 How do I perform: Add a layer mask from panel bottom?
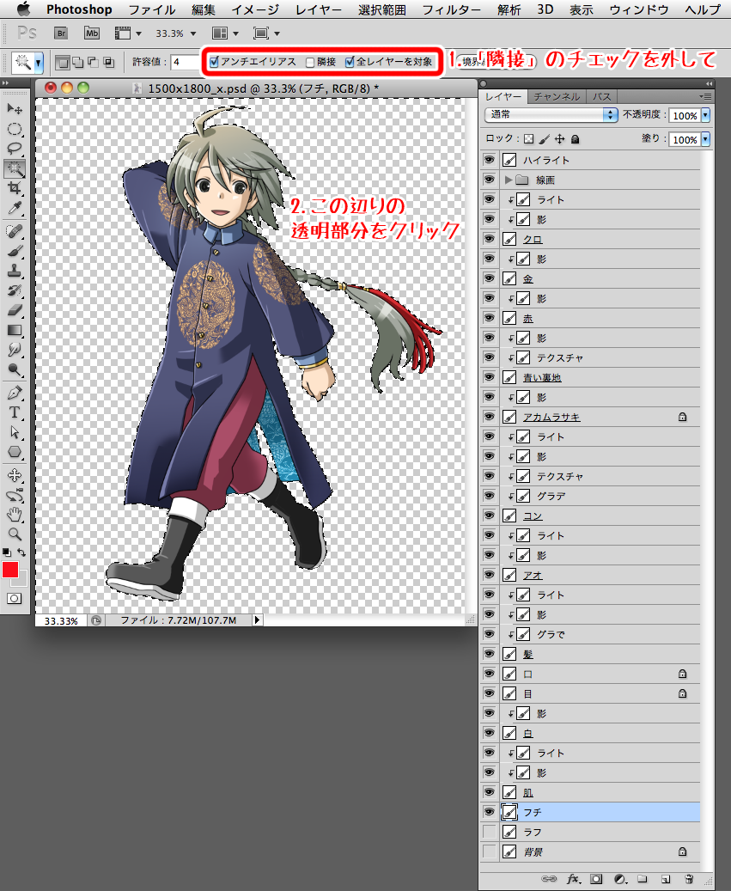click(x=596, y=879)
